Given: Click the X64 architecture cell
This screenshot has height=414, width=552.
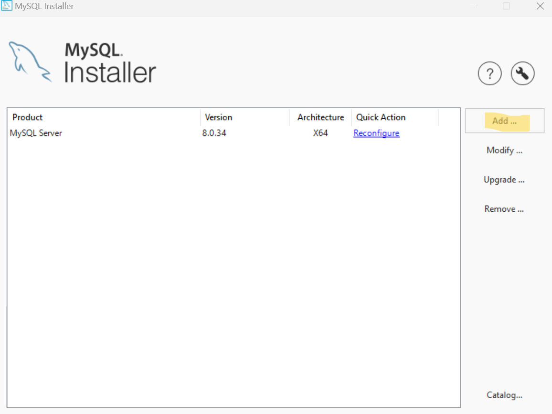Looking at the screenshot, I should point(320,134).
